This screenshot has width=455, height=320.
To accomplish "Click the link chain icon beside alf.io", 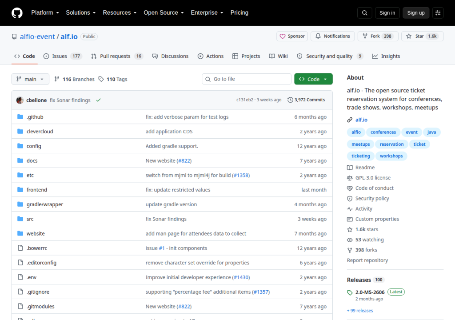I will (350, 120).
